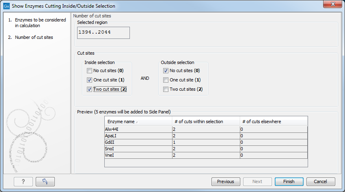Screen dimensions: 345x192
Task: Uncheck outside selection No cut sites
Action: click(166, 70)
